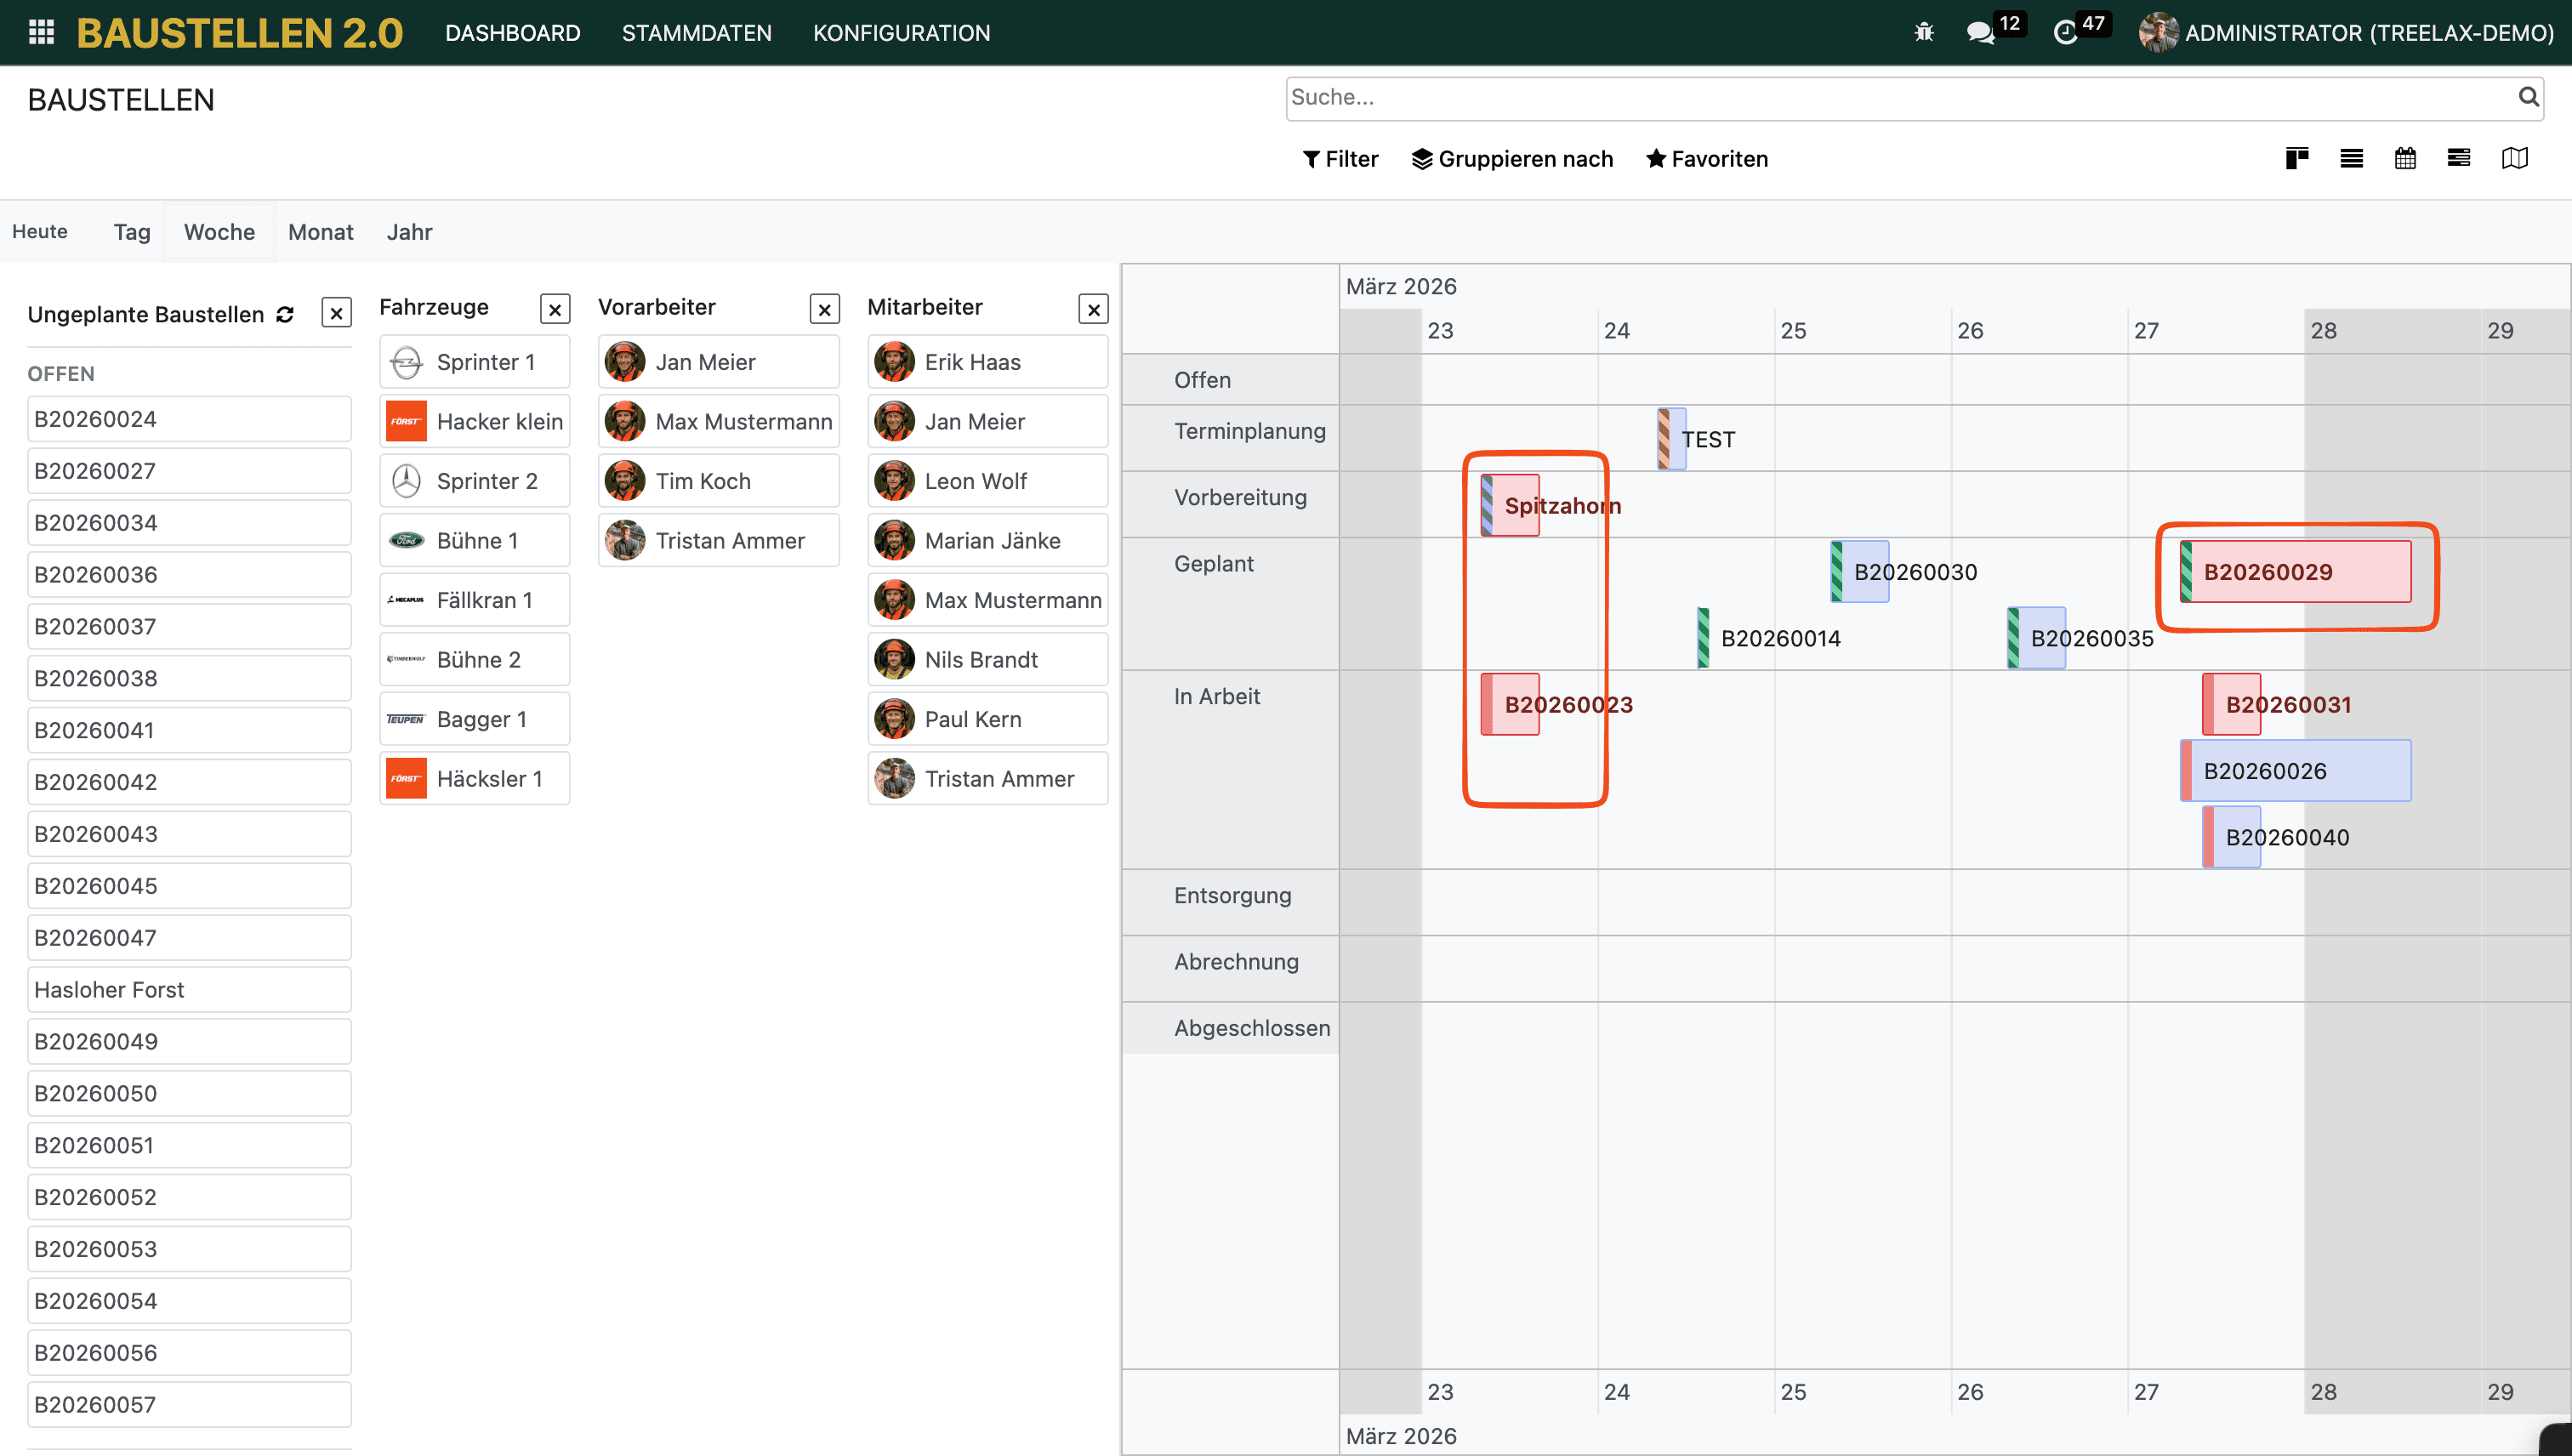Open the Favoriten dropdown
This screenshot has height=1456, width=2572.
tap(1707, 159)
